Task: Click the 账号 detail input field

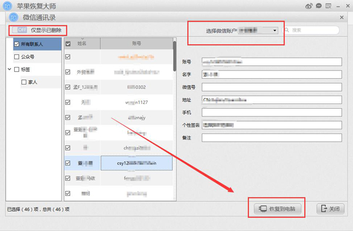Action: coord(272,62)
